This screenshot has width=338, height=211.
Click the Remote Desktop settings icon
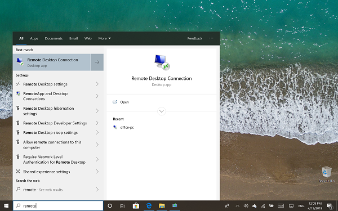click(18, 84)
